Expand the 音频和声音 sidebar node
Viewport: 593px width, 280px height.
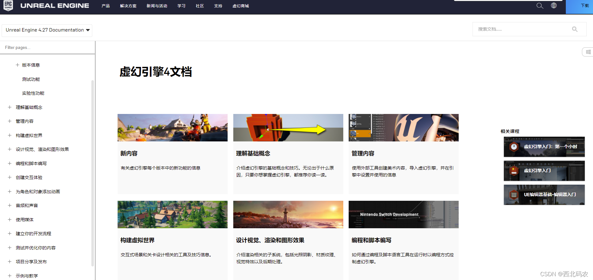pos(9,206)
